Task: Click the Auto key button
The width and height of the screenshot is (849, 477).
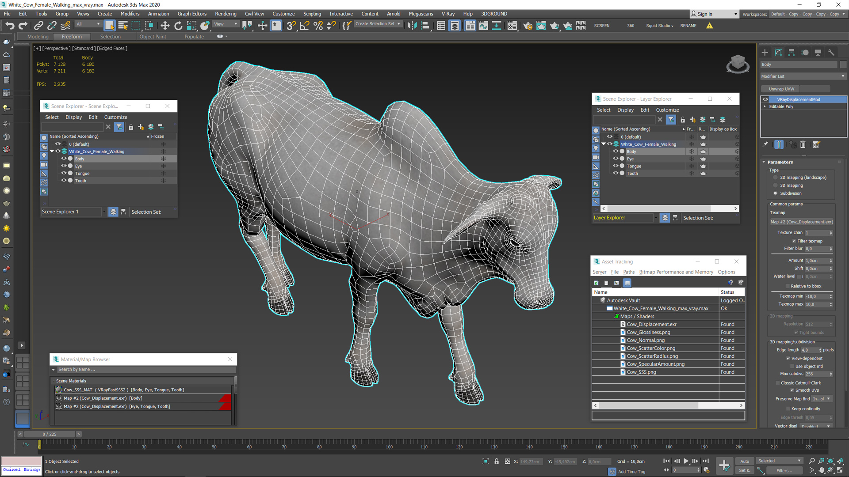Action: [745, 461]
